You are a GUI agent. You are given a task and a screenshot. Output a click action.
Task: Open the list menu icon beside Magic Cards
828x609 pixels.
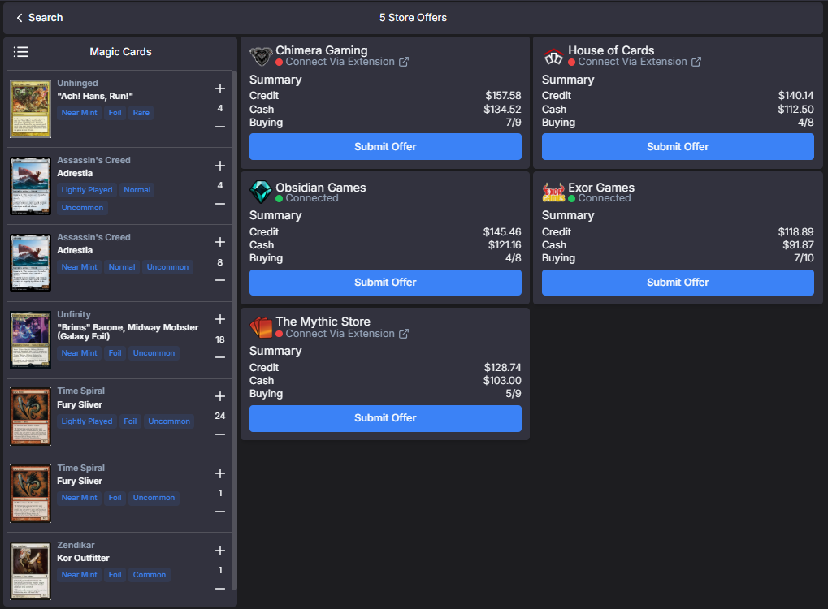21,52
